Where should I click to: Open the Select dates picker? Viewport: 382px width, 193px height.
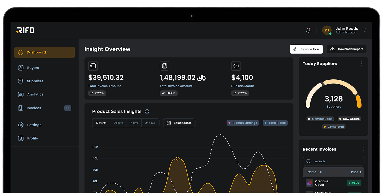click(x=179, y=123)
